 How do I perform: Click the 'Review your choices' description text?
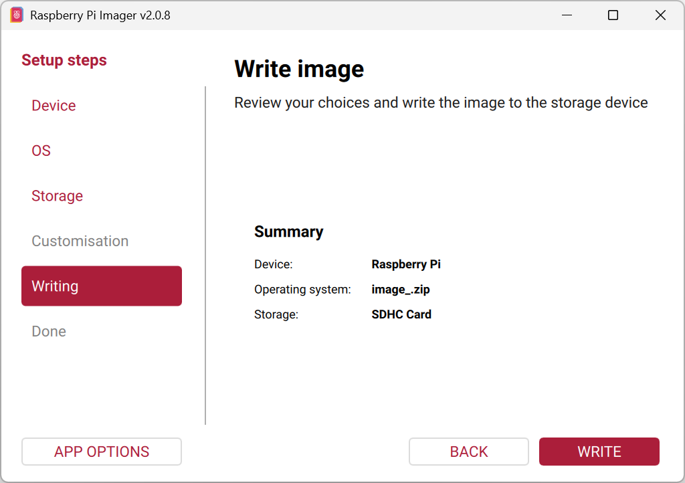point(441,103)
